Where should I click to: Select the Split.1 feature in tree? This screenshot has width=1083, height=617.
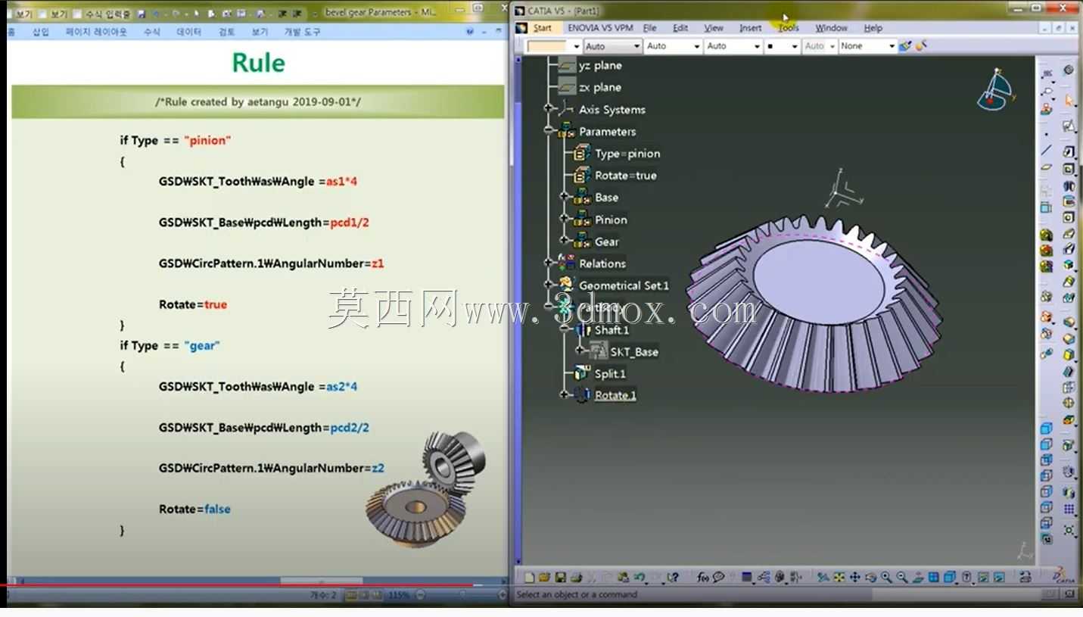[x=610, y=373]
